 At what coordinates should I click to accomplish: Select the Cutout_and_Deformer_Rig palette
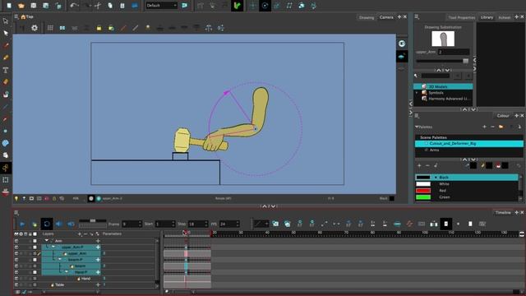point(469,144)
